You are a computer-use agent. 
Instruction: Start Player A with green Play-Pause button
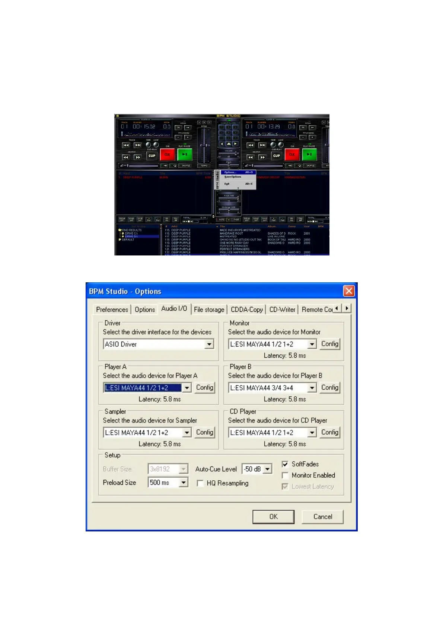tap(185, 154)
